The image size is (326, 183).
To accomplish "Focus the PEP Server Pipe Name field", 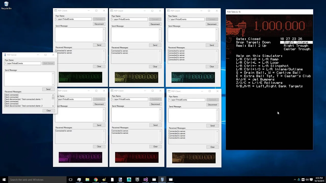I will pos(22,63).
